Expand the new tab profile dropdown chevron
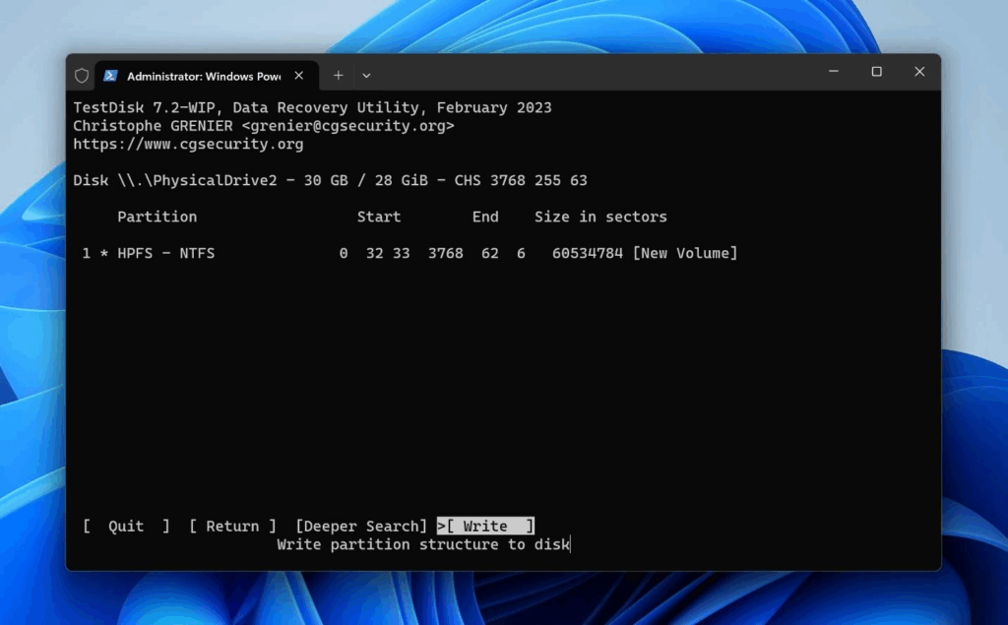The width and height of the screenshot is (1008, 625). point(366,75)
